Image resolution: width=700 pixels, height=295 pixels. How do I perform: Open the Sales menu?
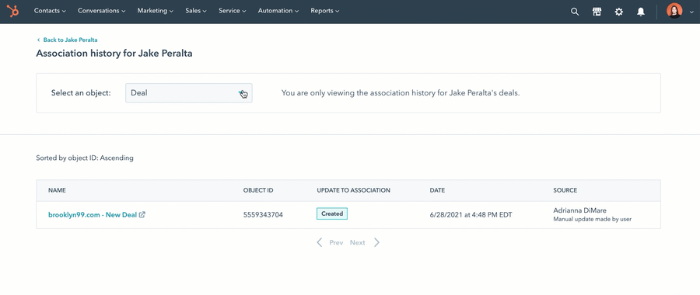tap(196, 11)
